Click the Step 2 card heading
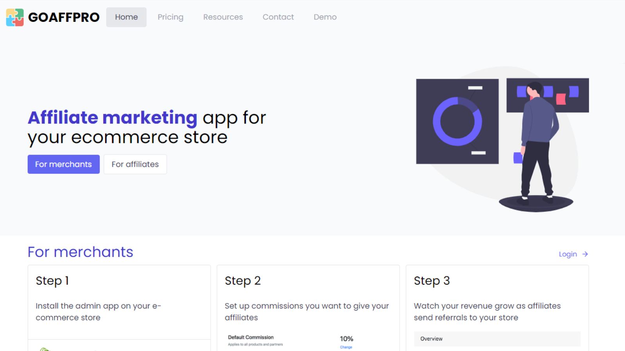625x351 pixels. pos(243,281)
